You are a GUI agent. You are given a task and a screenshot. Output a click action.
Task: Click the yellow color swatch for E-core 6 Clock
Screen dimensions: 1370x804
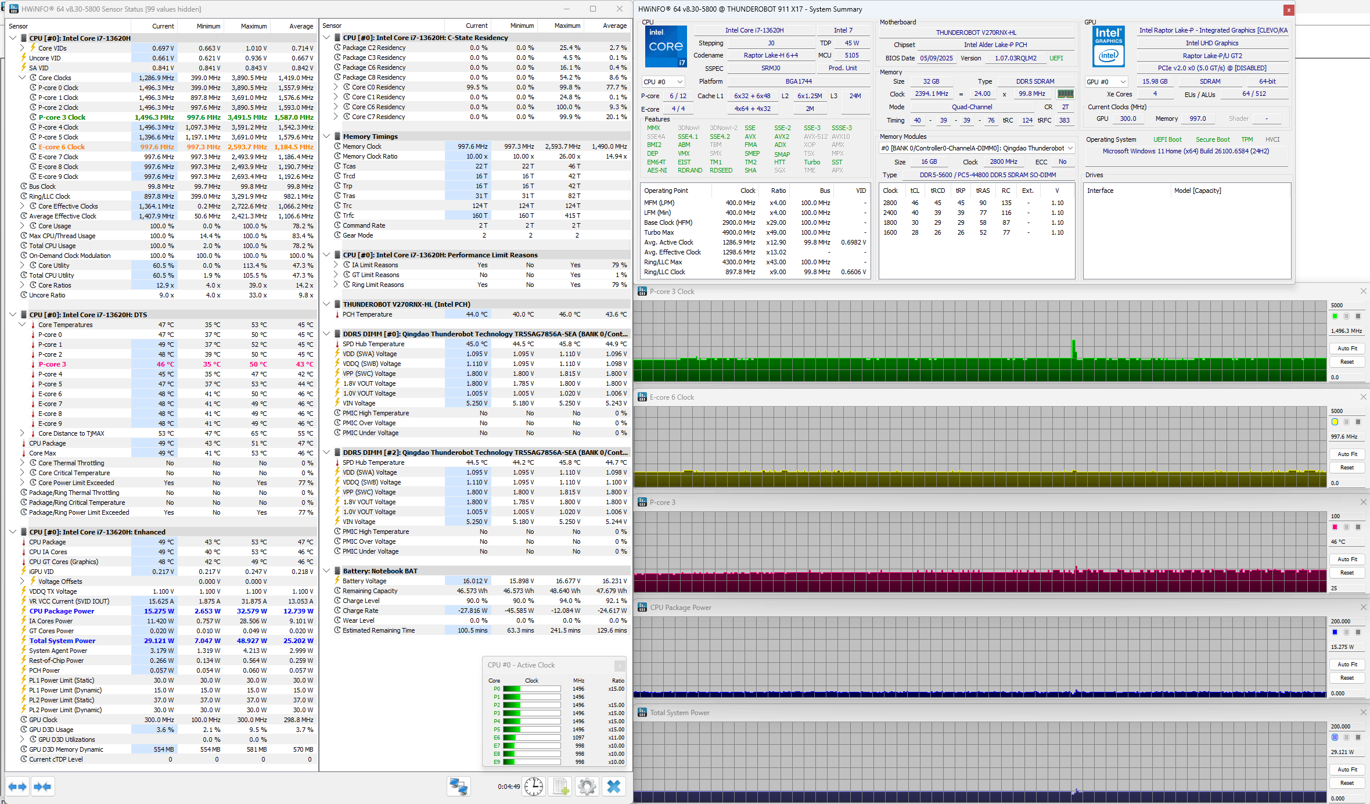(1335, 422)
